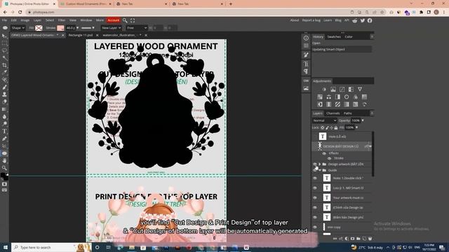Image resolution: width=449 pixels, height=252 pixels.
Task: Select the Magic Wand tool
Action: pyautogui.click(x=4, y=58)
